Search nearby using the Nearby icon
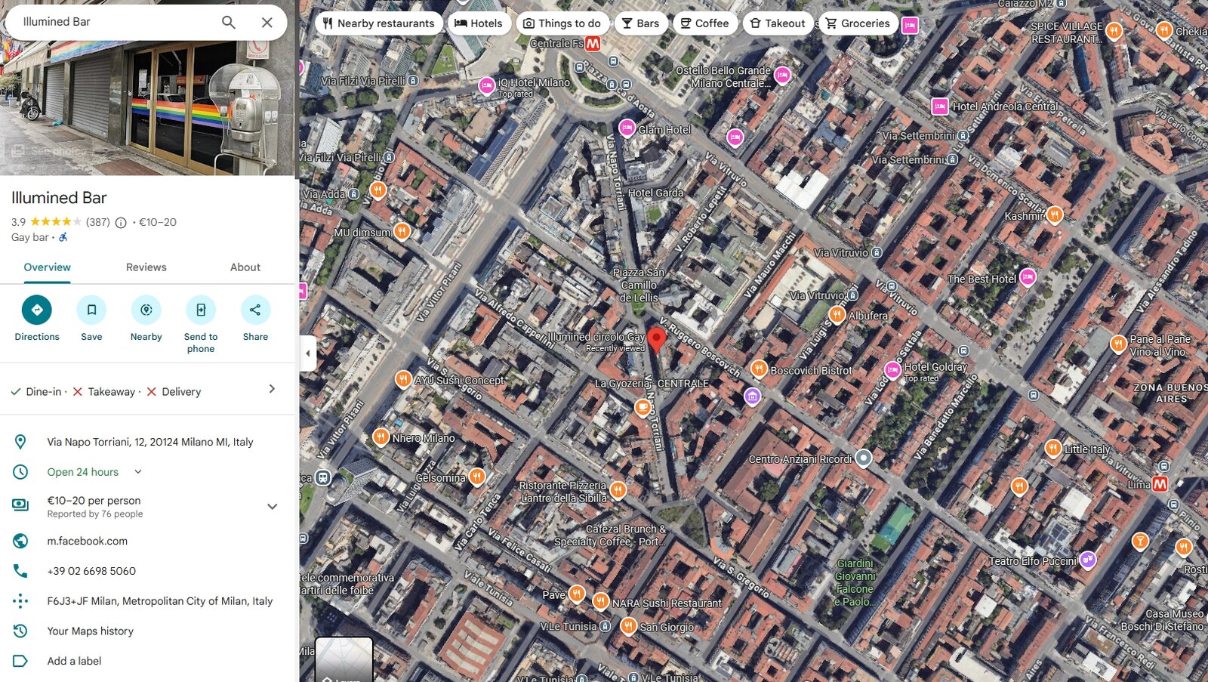Viewport: 1208px width, 682px height. click(146, 310)
